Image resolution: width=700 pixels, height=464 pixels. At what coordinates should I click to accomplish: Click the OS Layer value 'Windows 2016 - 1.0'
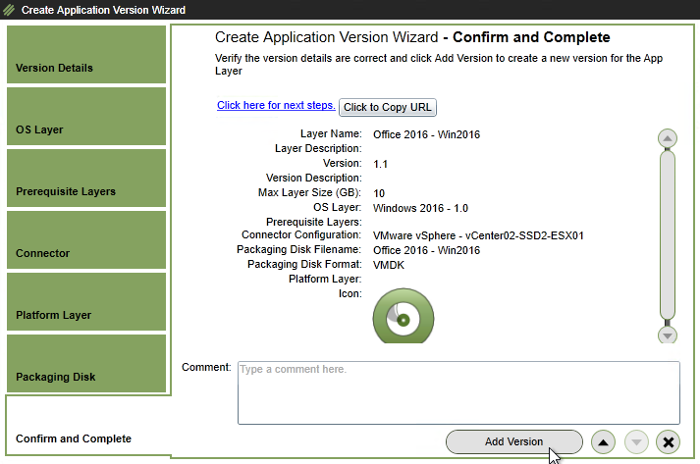(x=420, y=208)
